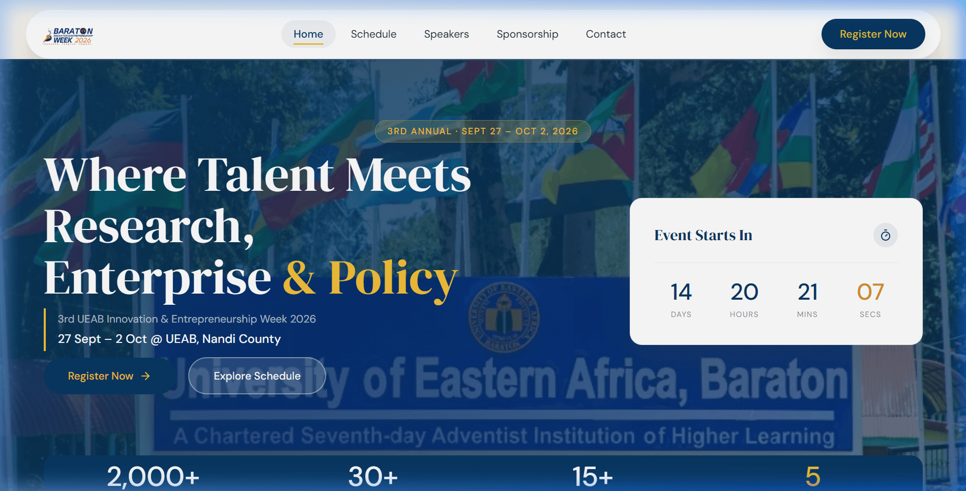Click the 21 mins countdown value
966x491 pixels.
(807, 292)
